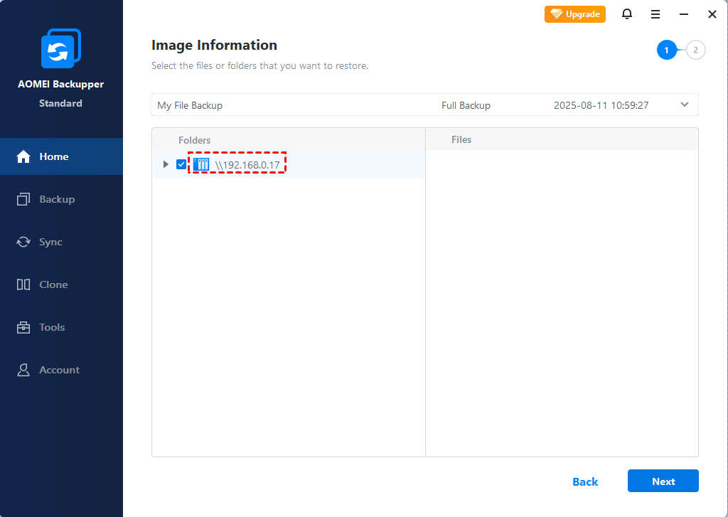The image size is (728, 517).
Task: Expand the \\192.168.0.17 tree node
Action: (x=166, y=165)
